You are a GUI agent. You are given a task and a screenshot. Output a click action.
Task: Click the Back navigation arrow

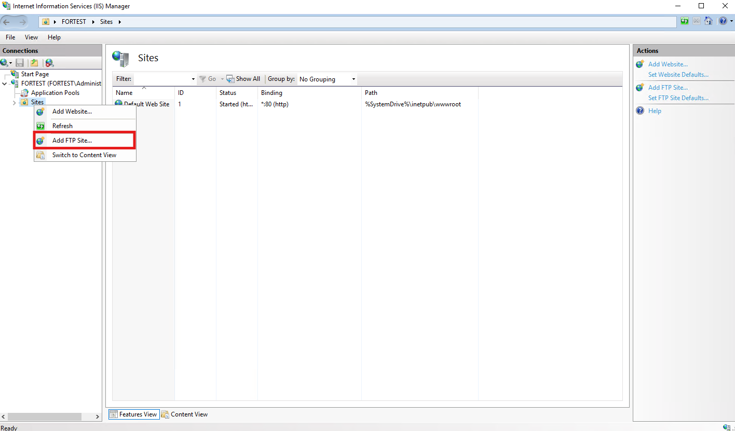click(x=7, y=22)
